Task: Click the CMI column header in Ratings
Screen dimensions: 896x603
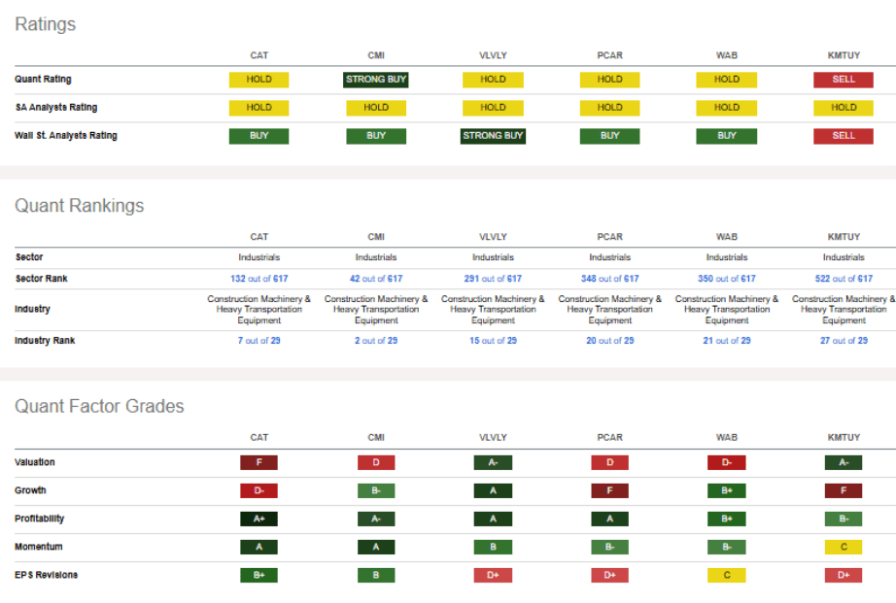Action: pos(376,54)
